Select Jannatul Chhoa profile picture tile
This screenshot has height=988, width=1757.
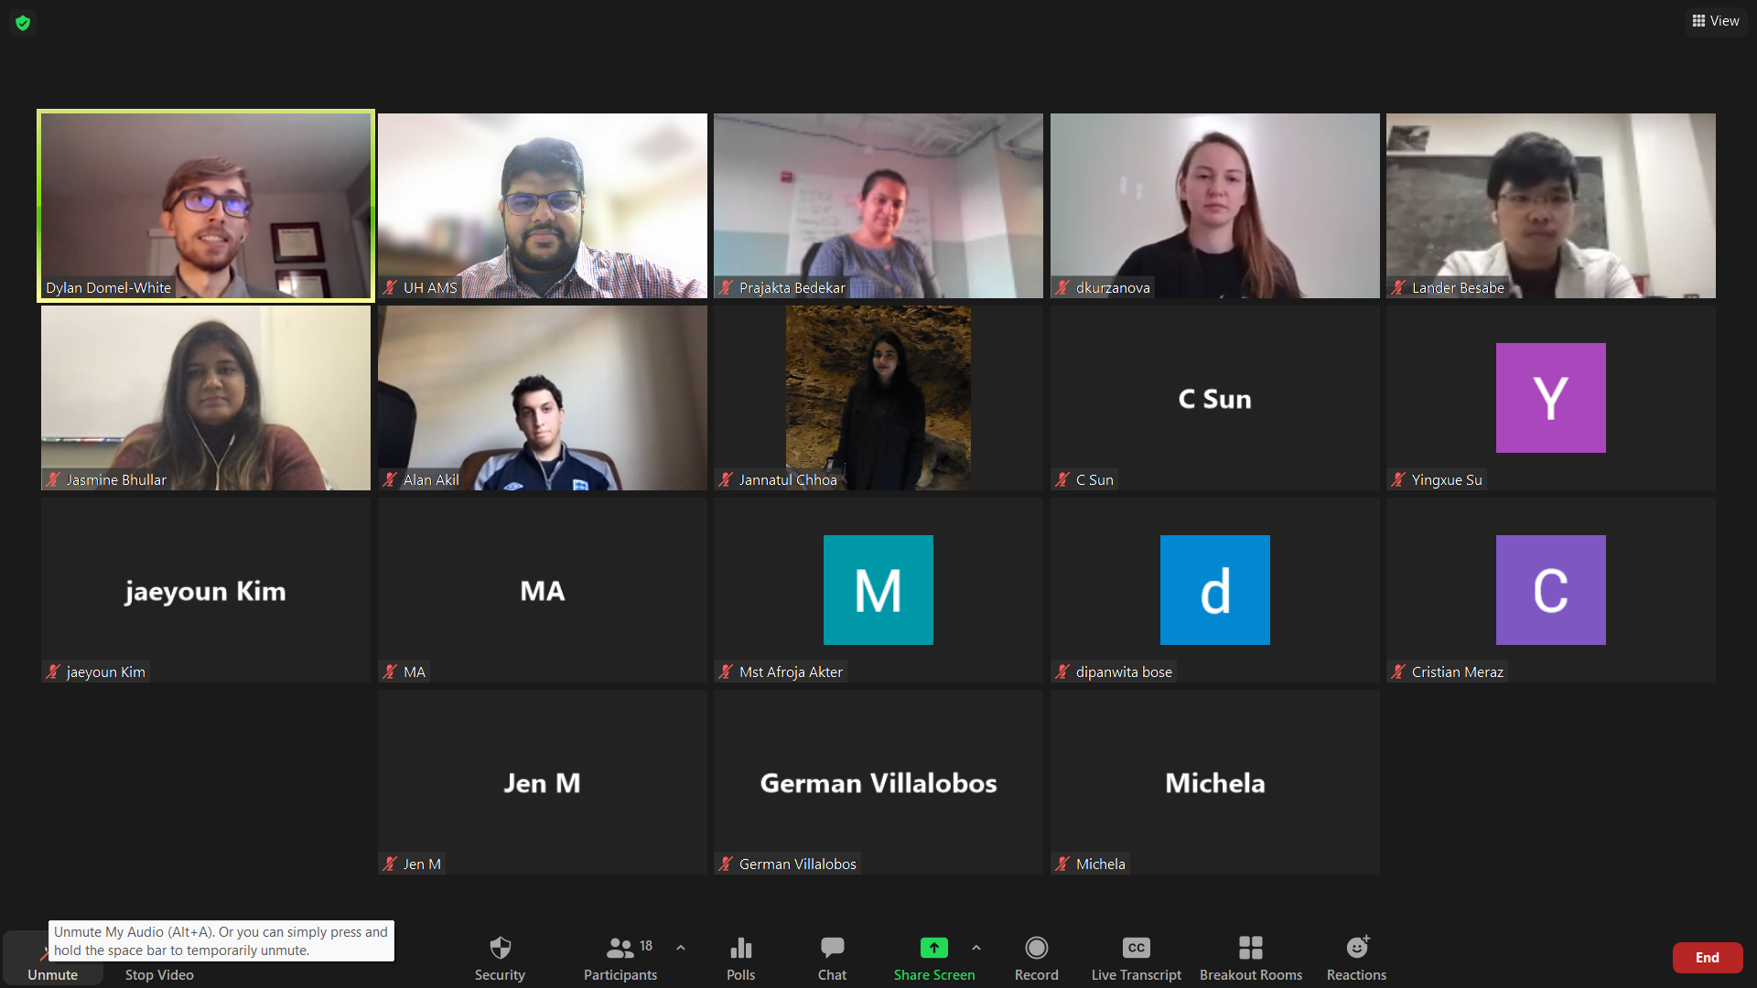878,398
